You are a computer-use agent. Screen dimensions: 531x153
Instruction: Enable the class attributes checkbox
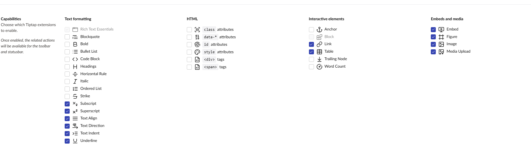point(189,30)
